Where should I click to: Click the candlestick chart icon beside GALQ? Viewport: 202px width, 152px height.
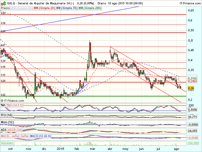click(3, 3)
